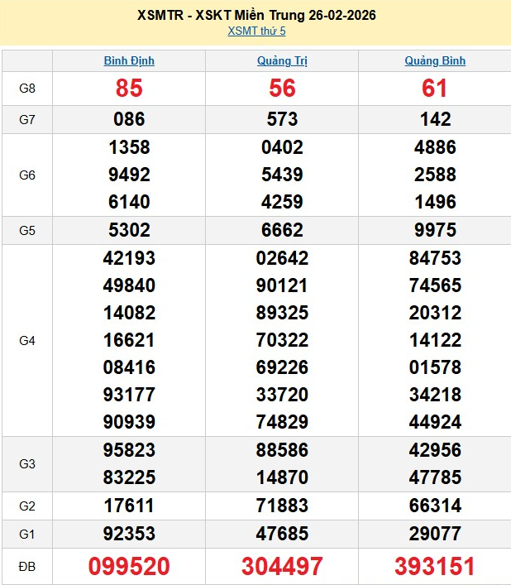Click the G4 row label
This screenshot has width=511, height=585.
point(27,340)
